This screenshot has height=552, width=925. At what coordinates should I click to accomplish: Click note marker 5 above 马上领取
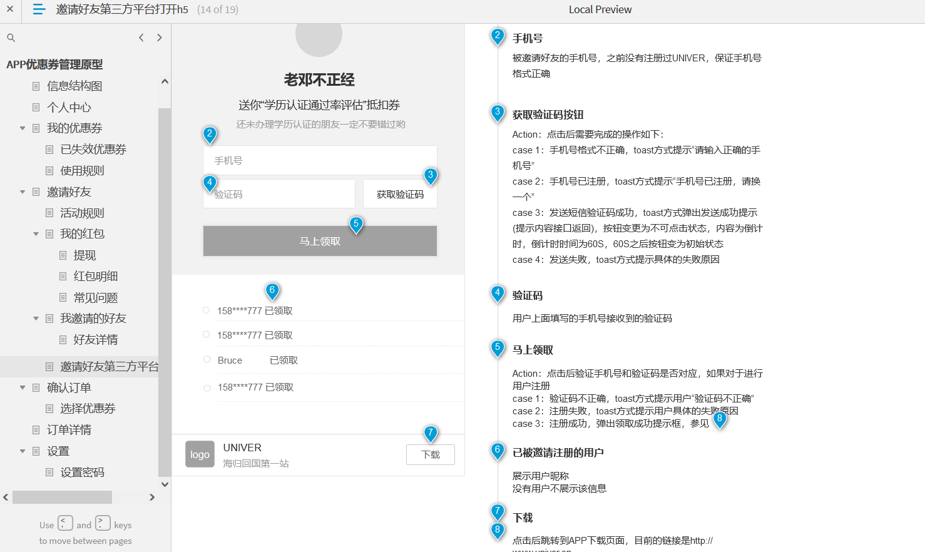[x=356, y=225]
